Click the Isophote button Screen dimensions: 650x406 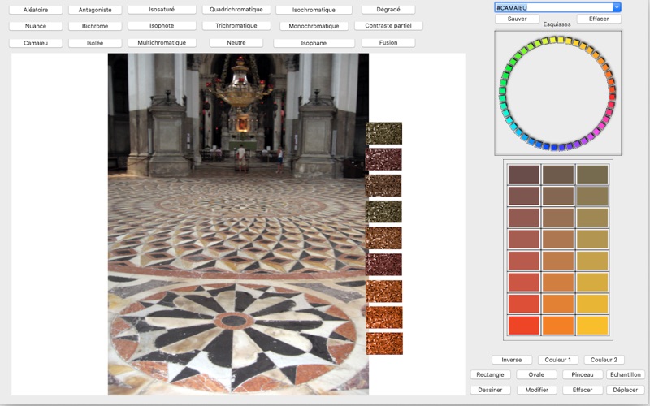pyautogui.click(x=162, y=25)
